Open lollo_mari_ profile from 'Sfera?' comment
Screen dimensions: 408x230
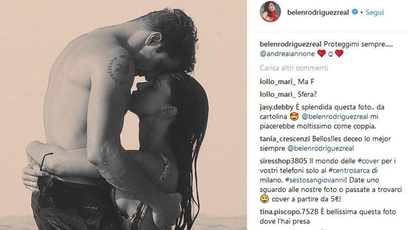click(278, 94)
